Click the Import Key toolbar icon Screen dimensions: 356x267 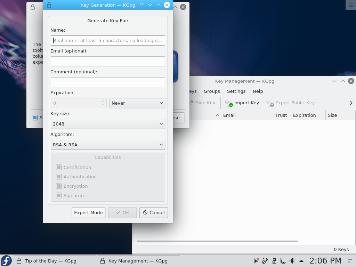(229, 103)
